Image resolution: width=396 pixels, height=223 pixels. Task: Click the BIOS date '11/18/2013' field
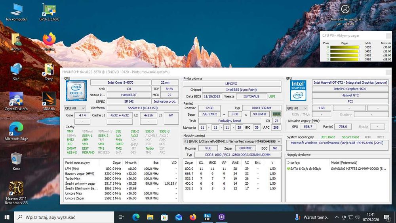coord(212,96)
